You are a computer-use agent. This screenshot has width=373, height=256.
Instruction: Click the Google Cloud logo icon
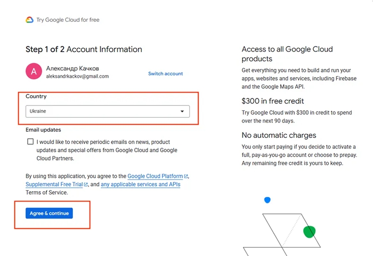click(x=30, y=20)
